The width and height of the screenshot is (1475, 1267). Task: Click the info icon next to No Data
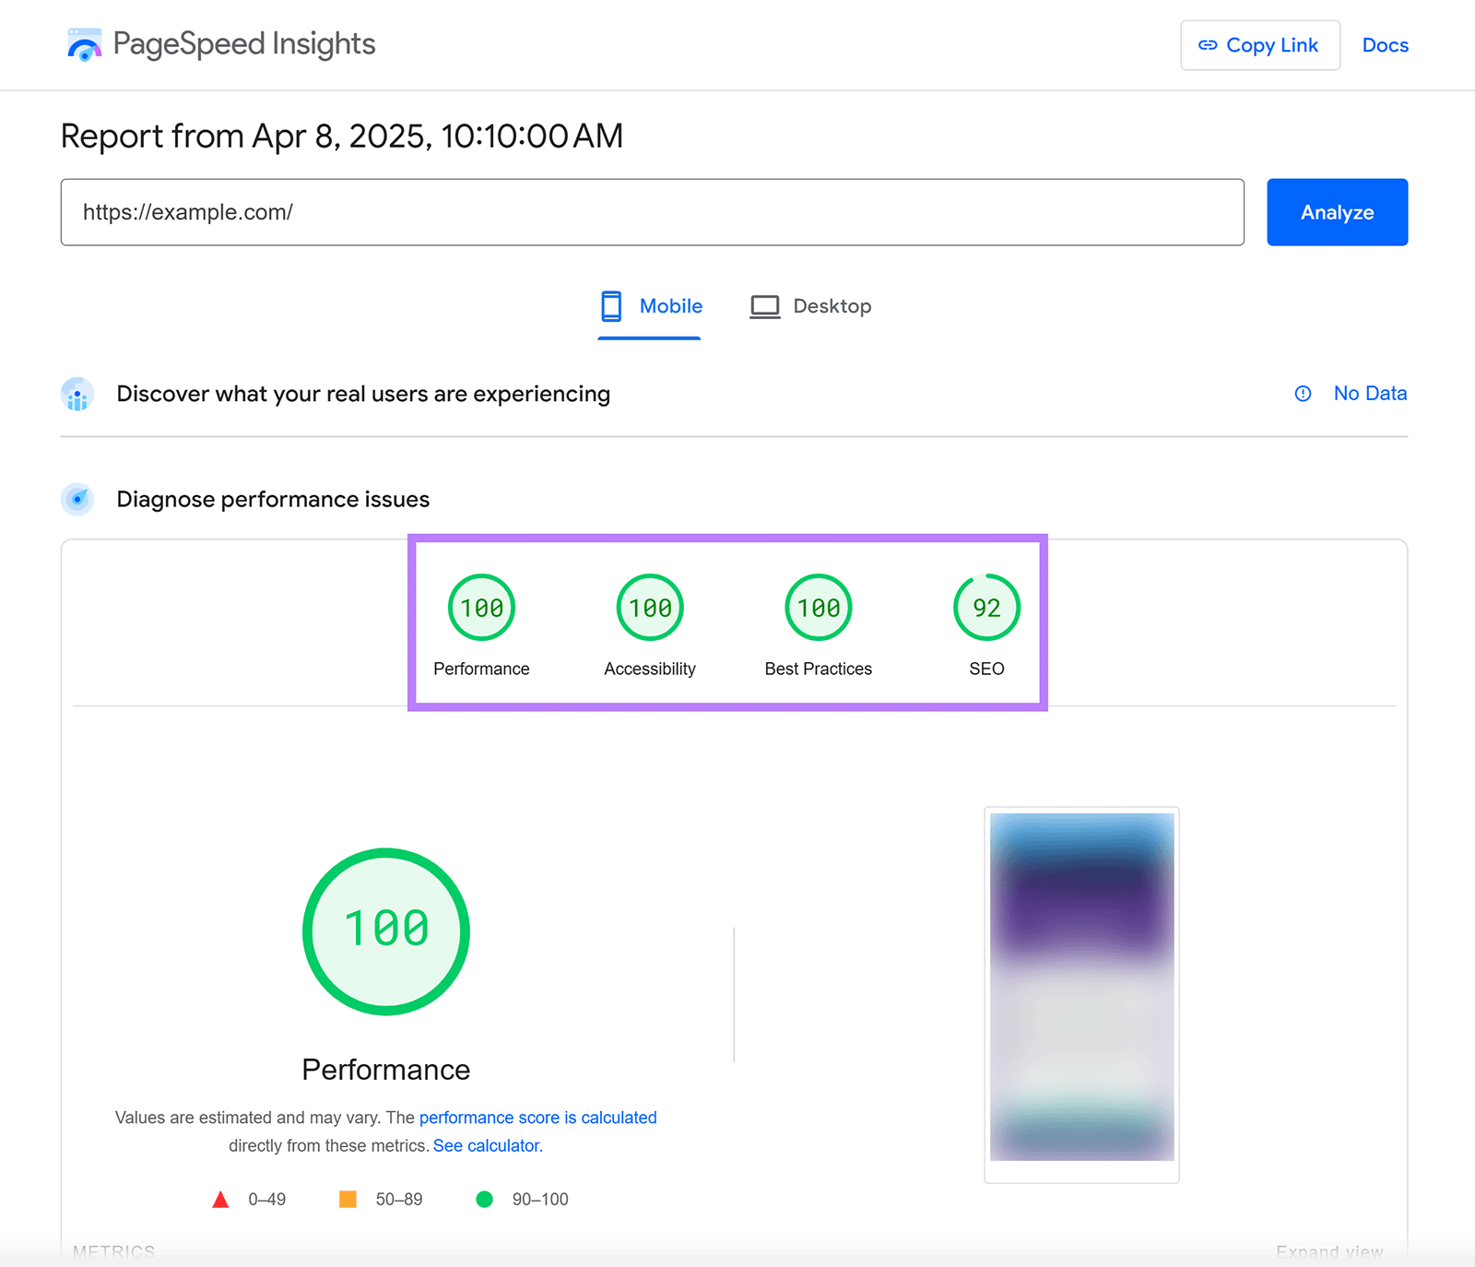coord(1302,394)
